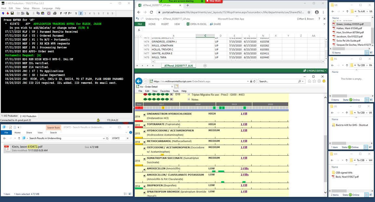Open the Setup menu in TN3270

pos(26,8)
